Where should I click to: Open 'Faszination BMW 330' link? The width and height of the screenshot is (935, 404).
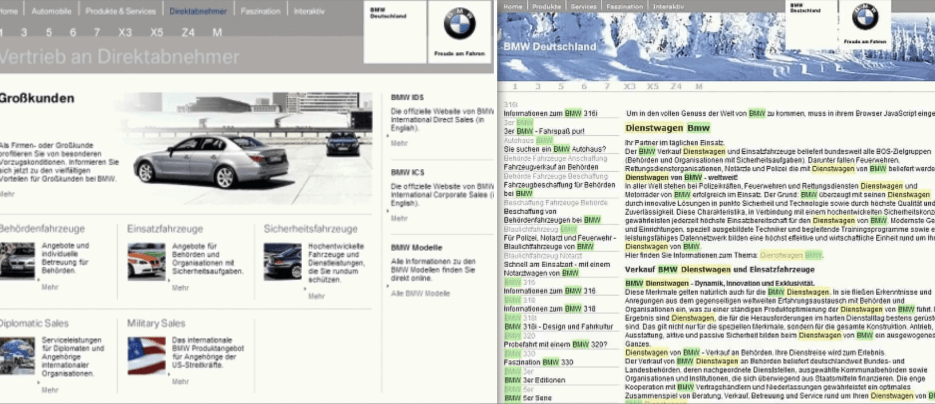coord(538,362)
